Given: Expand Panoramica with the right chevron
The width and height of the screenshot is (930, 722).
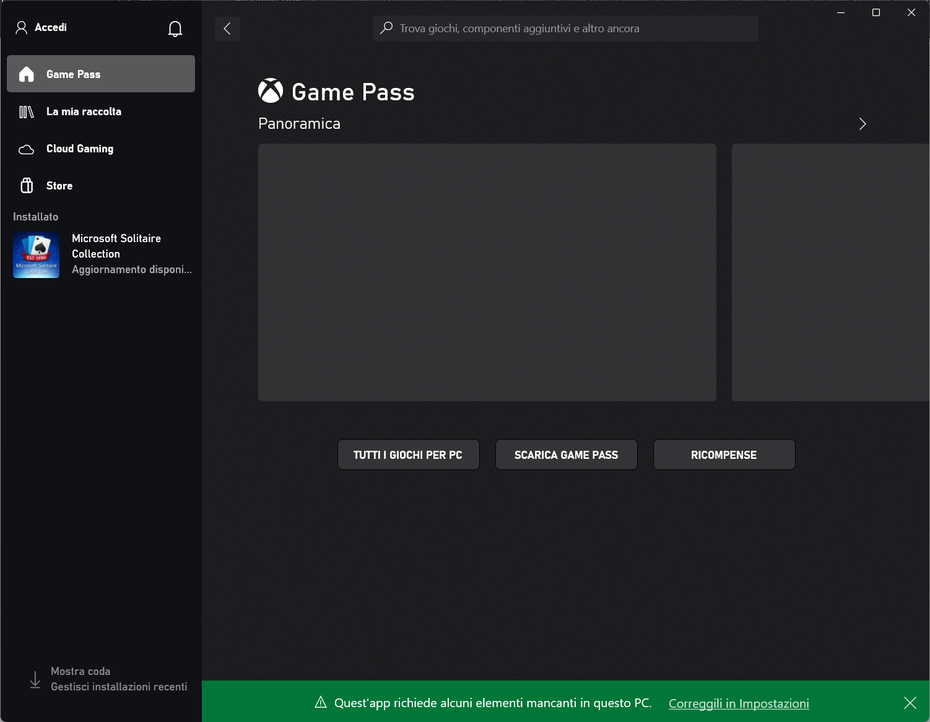Looking at the screenshot, I should pos(863,124).
